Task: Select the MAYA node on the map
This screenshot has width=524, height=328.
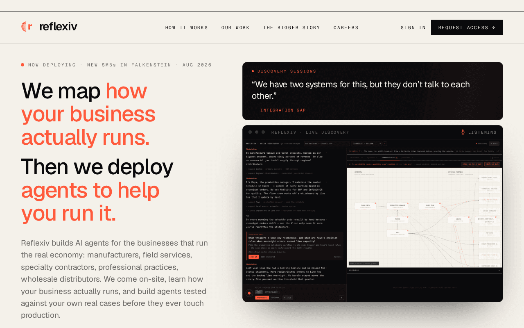Action: [398, 233]
